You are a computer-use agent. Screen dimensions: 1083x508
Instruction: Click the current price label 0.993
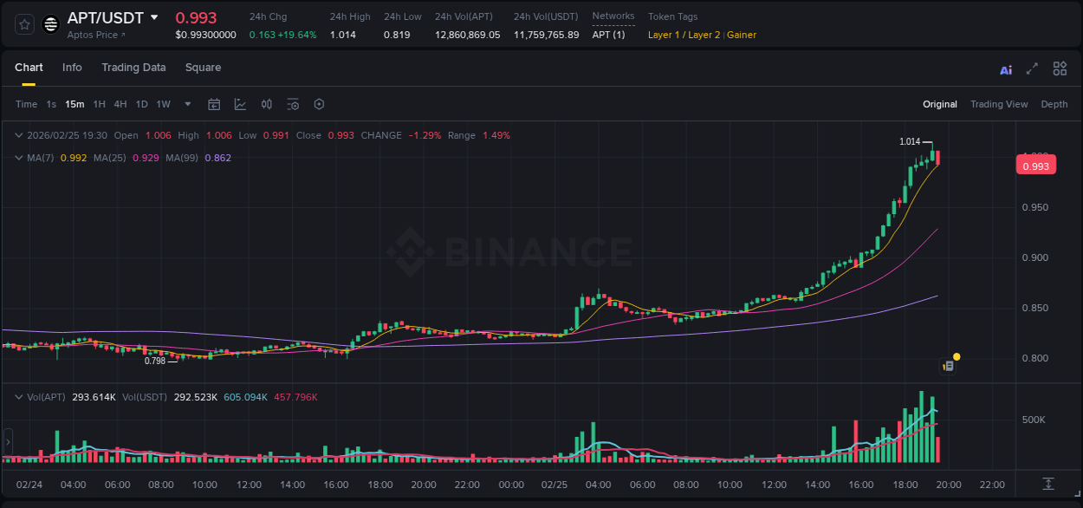pyautogui.click(x=1036, y=165)
